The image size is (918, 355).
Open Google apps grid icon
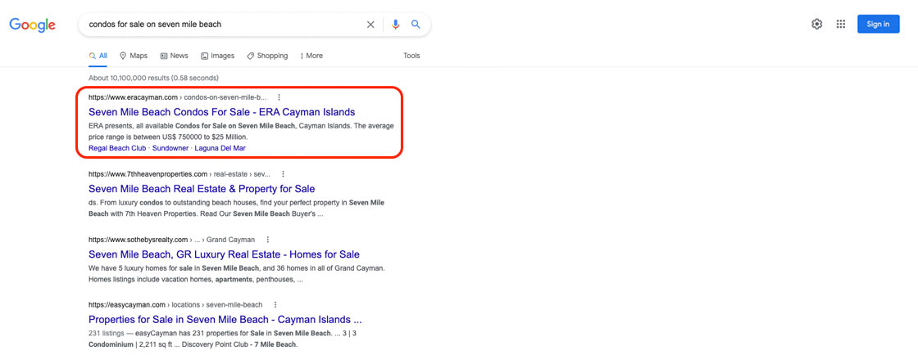841,24
